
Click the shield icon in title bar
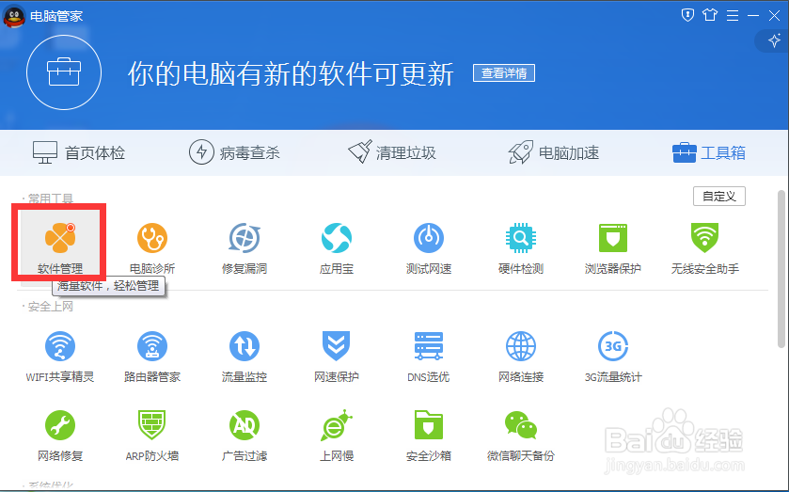[687, 15]
